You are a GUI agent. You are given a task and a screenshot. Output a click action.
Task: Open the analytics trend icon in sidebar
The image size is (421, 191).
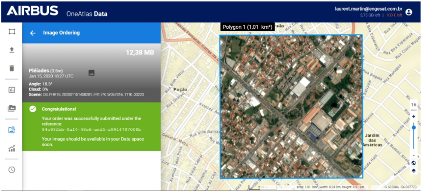tap(12, 149)
